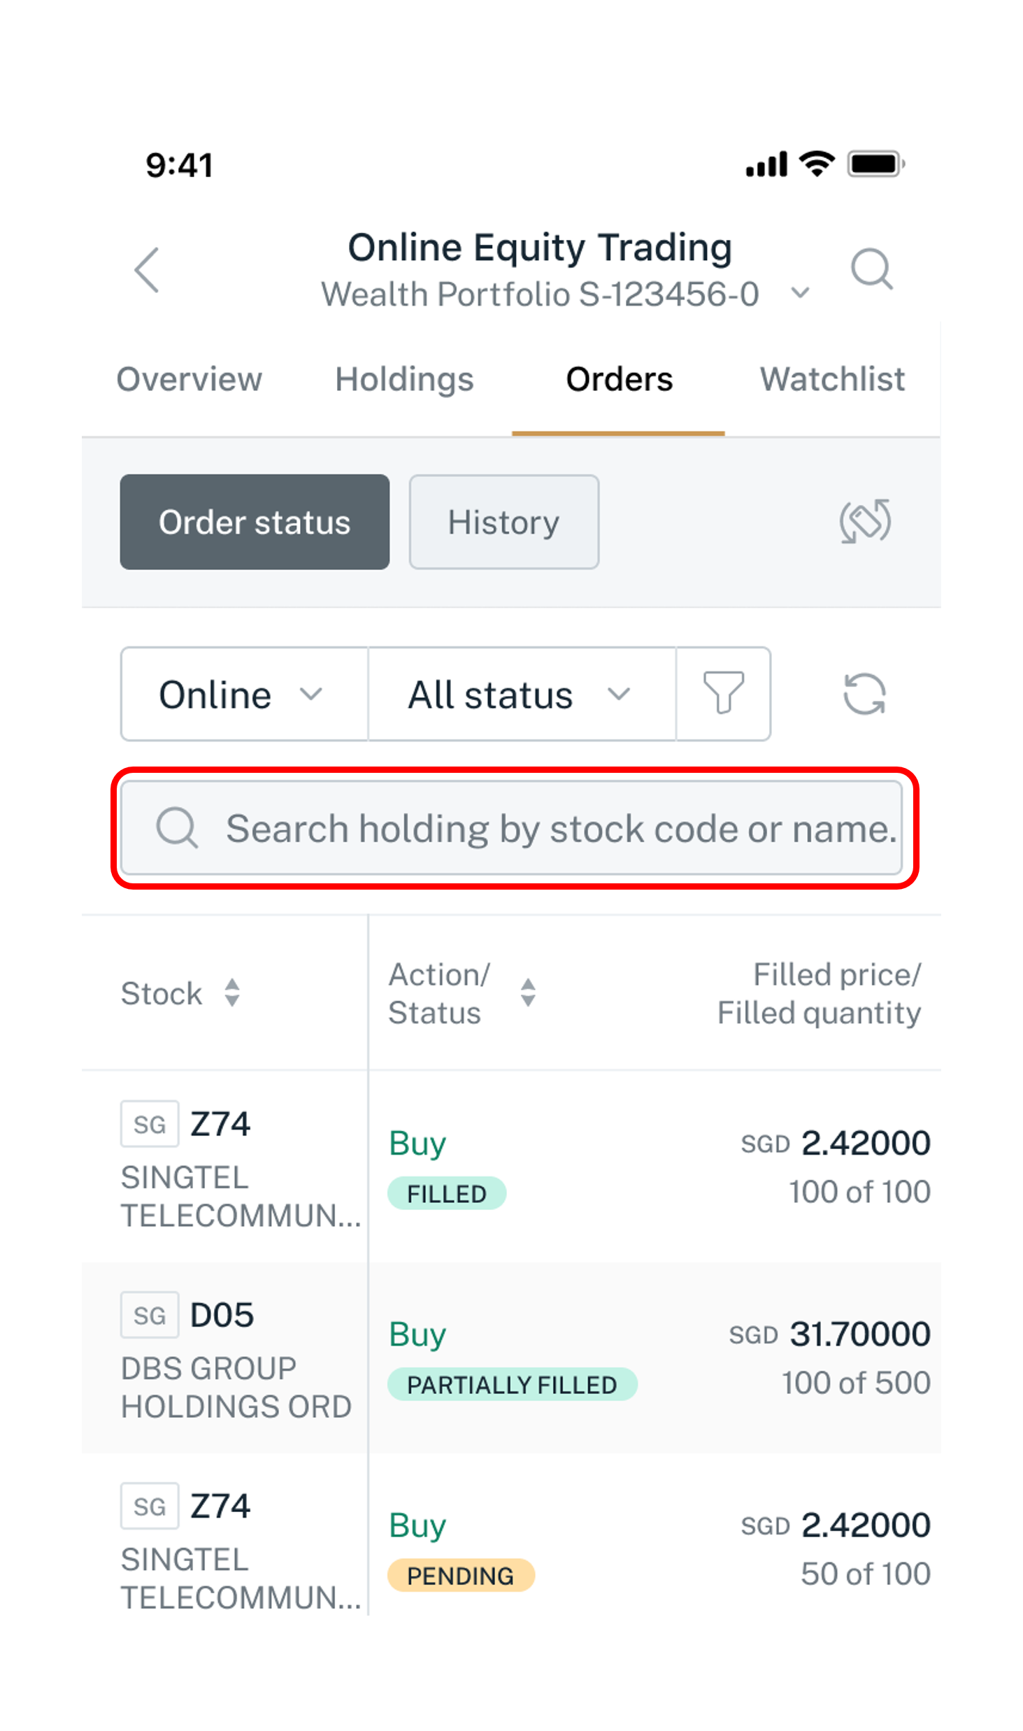The width and height of the screenshot is (1023, 1731).
Task: Open the filter funnel icon
Action: click(723, 693)
